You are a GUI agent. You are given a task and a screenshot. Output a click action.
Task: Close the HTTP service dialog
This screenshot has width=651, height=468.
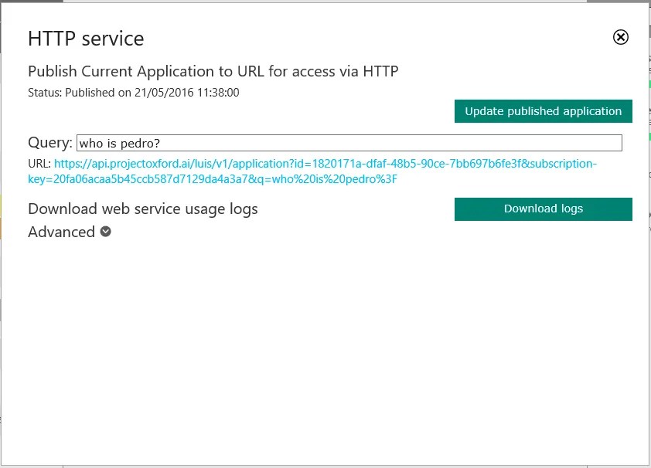[620, 37]
